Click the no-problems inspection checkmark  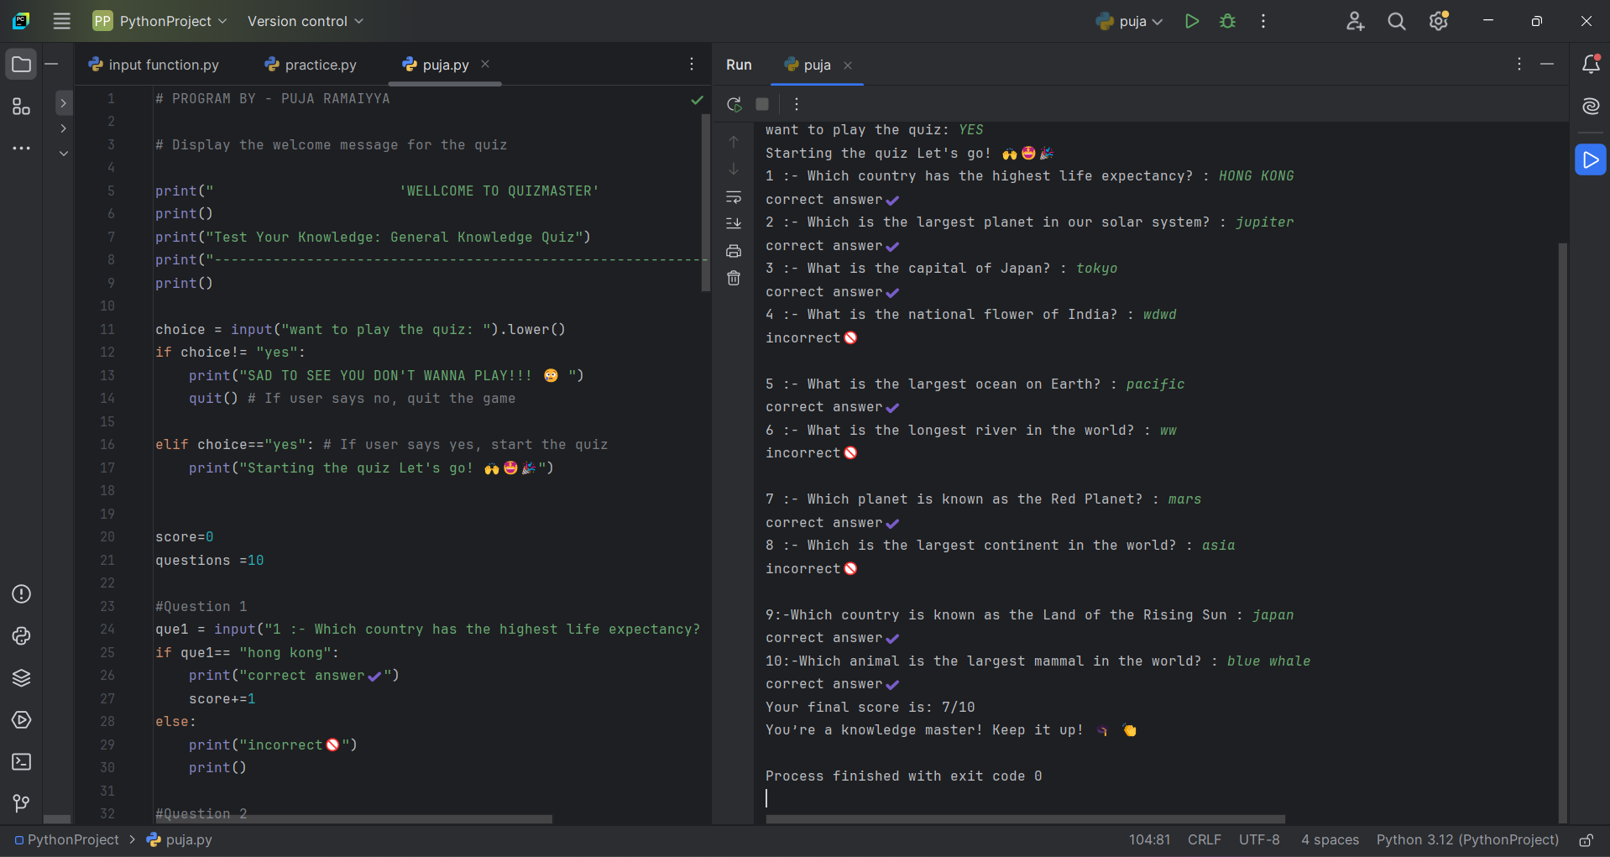(697, 100)
